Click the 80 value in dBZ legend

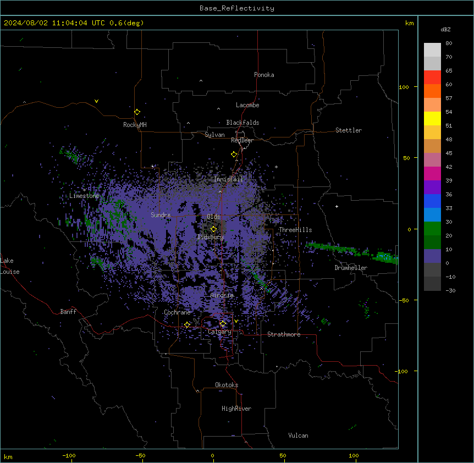pos(449,43)
